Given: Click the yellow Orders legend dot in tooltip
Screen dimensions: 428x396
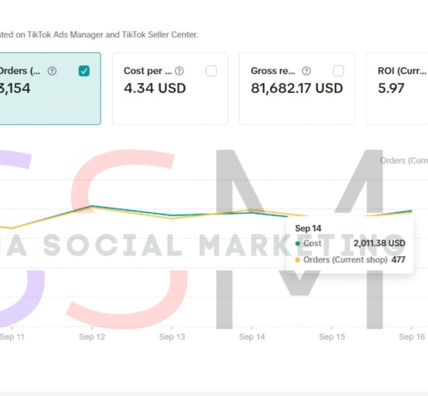Looking at the screenshot, I should [x=298, y=260].
